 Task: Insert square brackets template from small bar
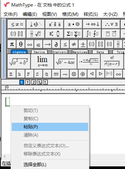[x=100, y=44]
